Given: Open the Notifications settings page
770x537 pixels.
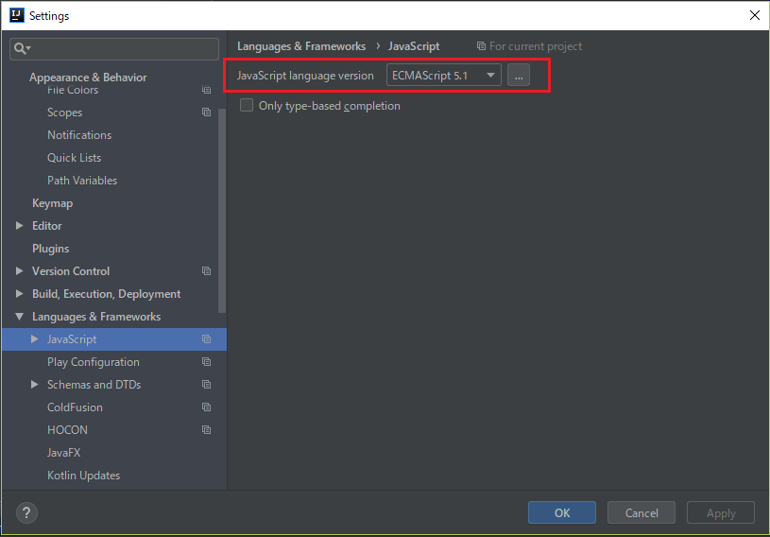Looking at the screenshot, I should (x=79, y=135).
